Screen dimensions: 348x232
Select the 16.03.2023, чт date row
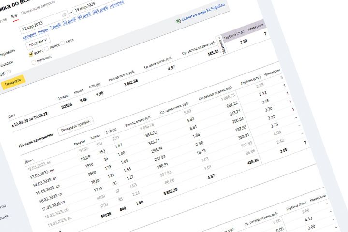pyautogui.click(x=51, y=198)
